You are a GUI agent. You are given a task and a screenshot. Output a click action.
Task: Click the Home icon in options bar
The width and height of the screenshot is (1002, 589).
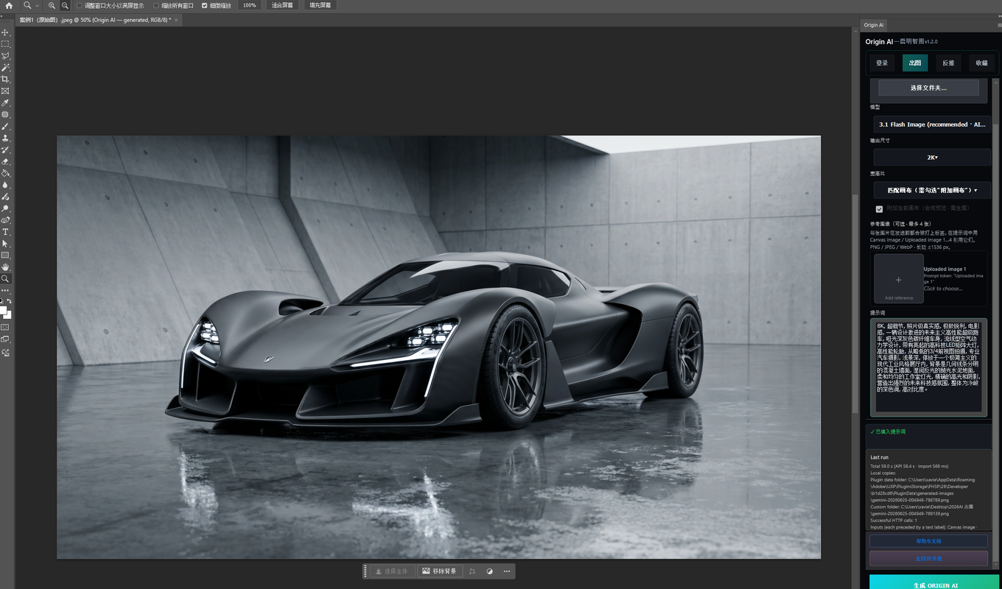tap(9, 5)
